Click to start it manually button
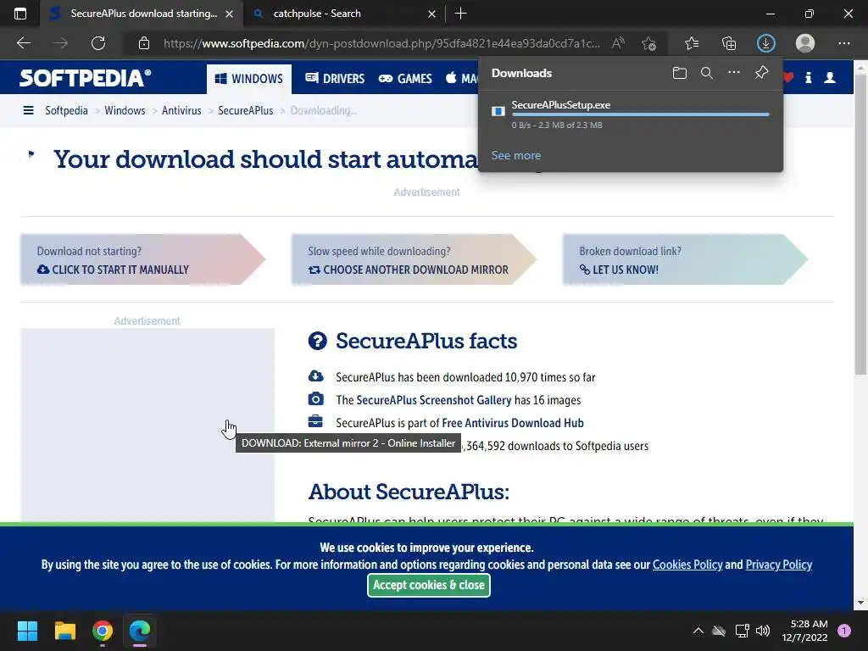The image size is (868, 651). [142, 259]
